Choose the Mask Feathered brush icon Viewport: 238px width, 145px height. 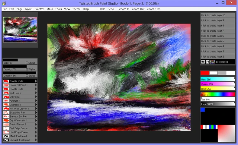(6, 136)
